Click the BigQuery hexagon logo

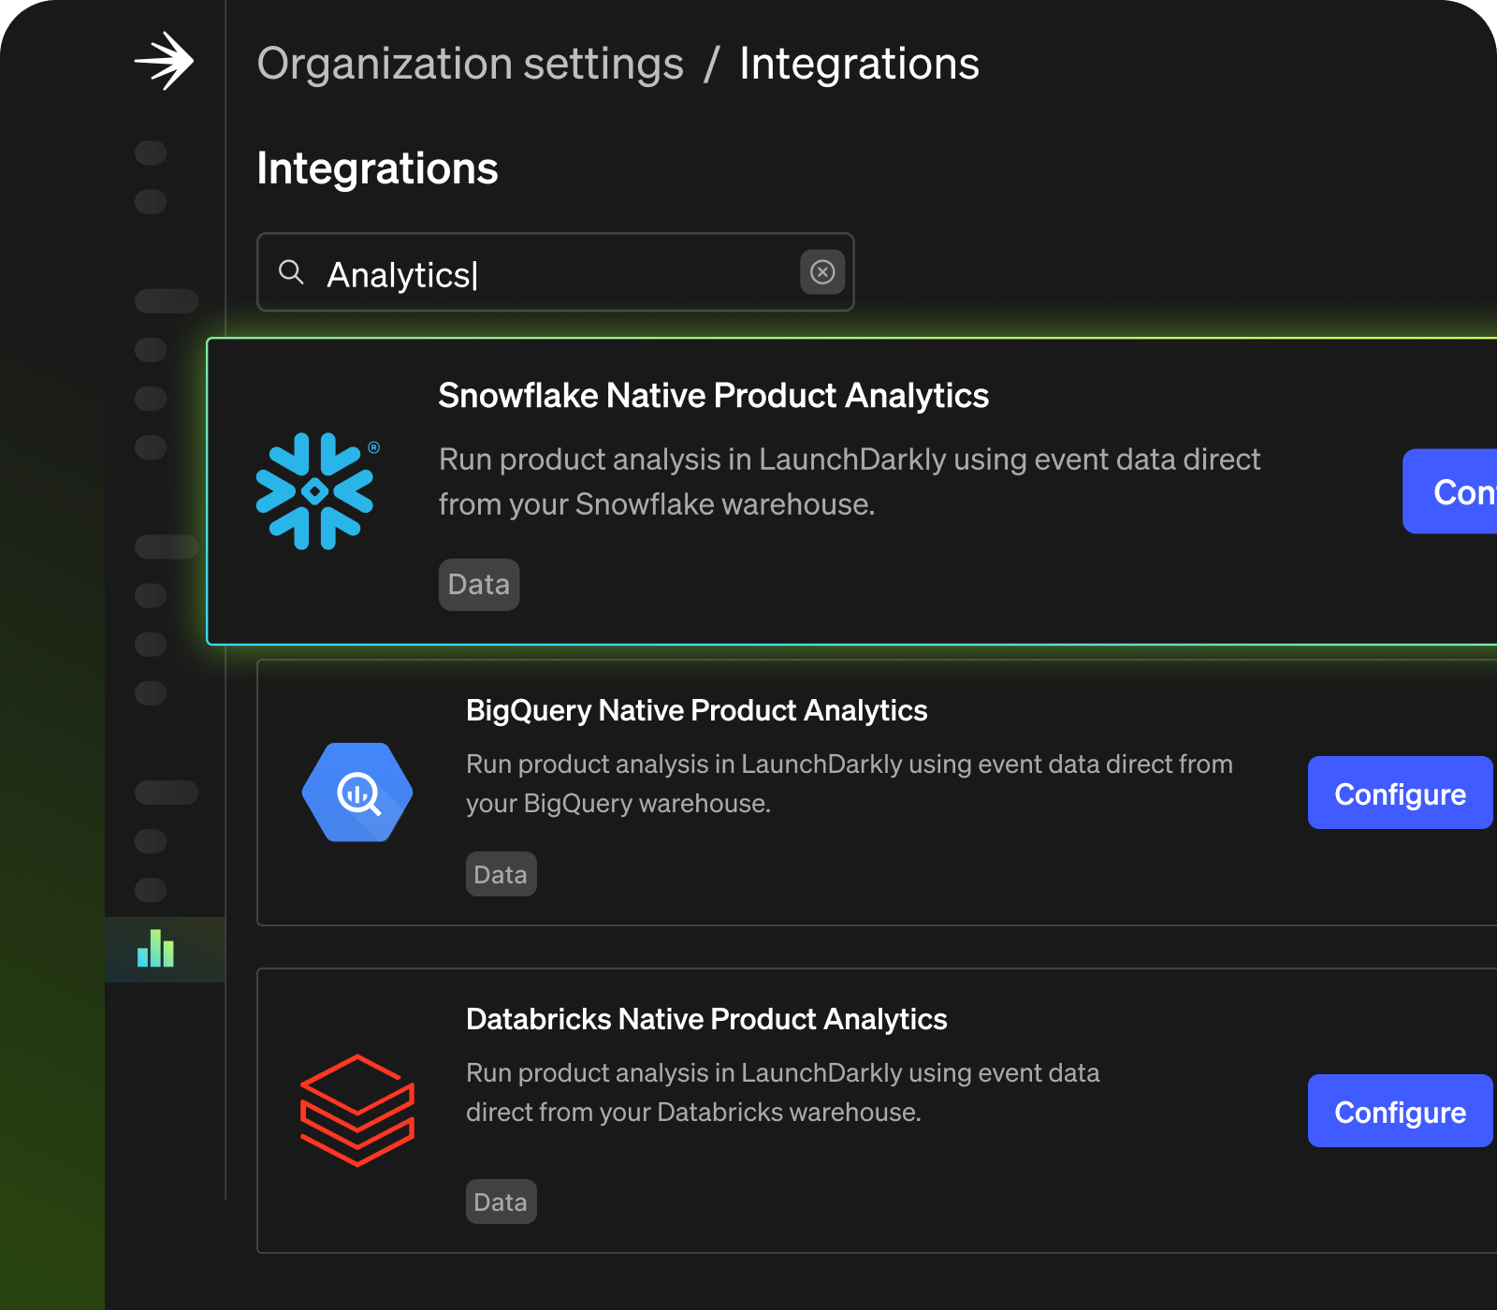(x=357, y=793)
